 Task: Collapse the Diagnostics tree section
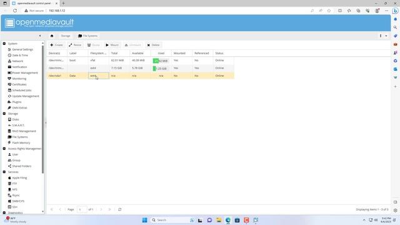tap(4, 212)
